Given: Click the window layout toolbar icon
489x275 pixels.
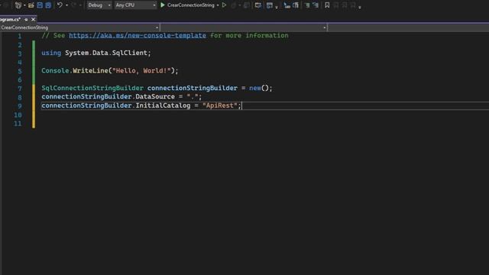Looking at the screenshot, I should click(x=270, y=5).
